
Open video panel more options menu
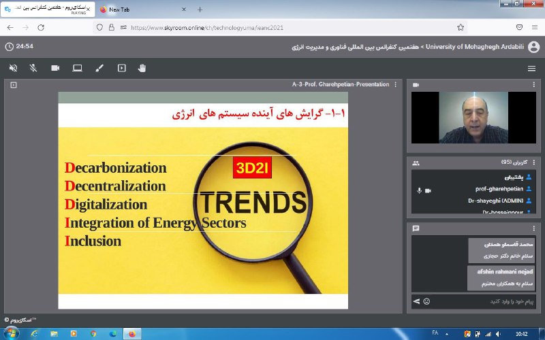pos(534,84)
